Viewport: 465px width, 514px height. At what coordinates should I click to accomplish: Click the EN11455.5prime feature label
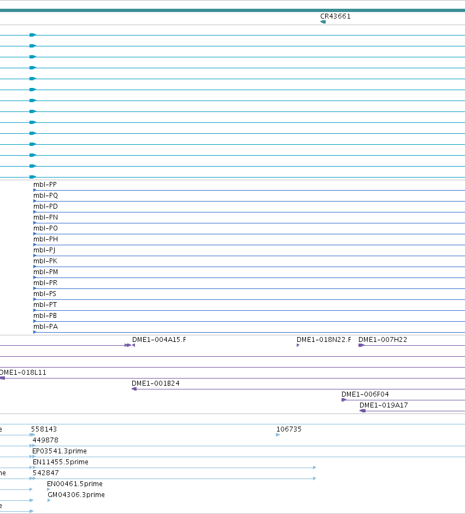click(x=60, y=462)
